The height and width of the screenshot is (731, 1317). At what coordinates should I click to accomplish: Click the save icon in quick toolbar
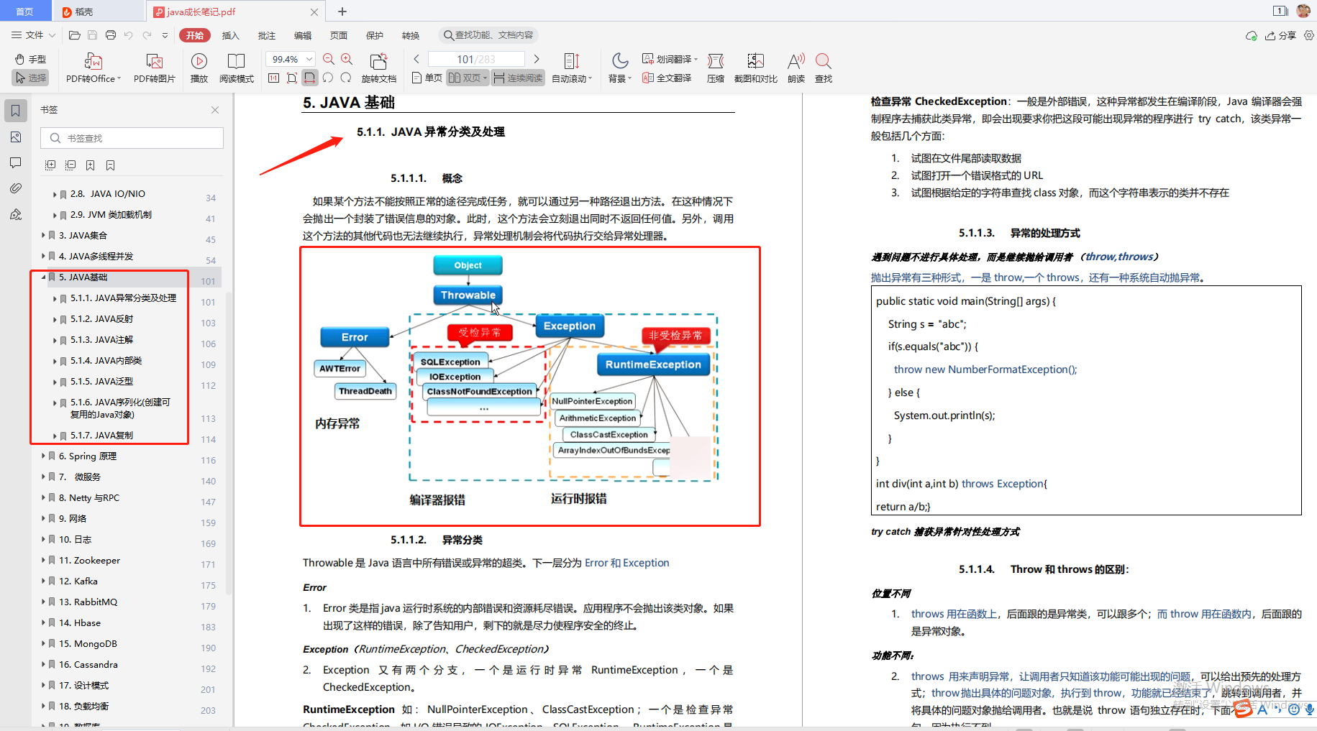pos(92,35)
